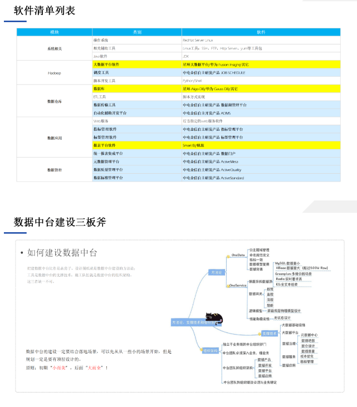Click the 标签管理软件 cell

click(x=137, y=137)
